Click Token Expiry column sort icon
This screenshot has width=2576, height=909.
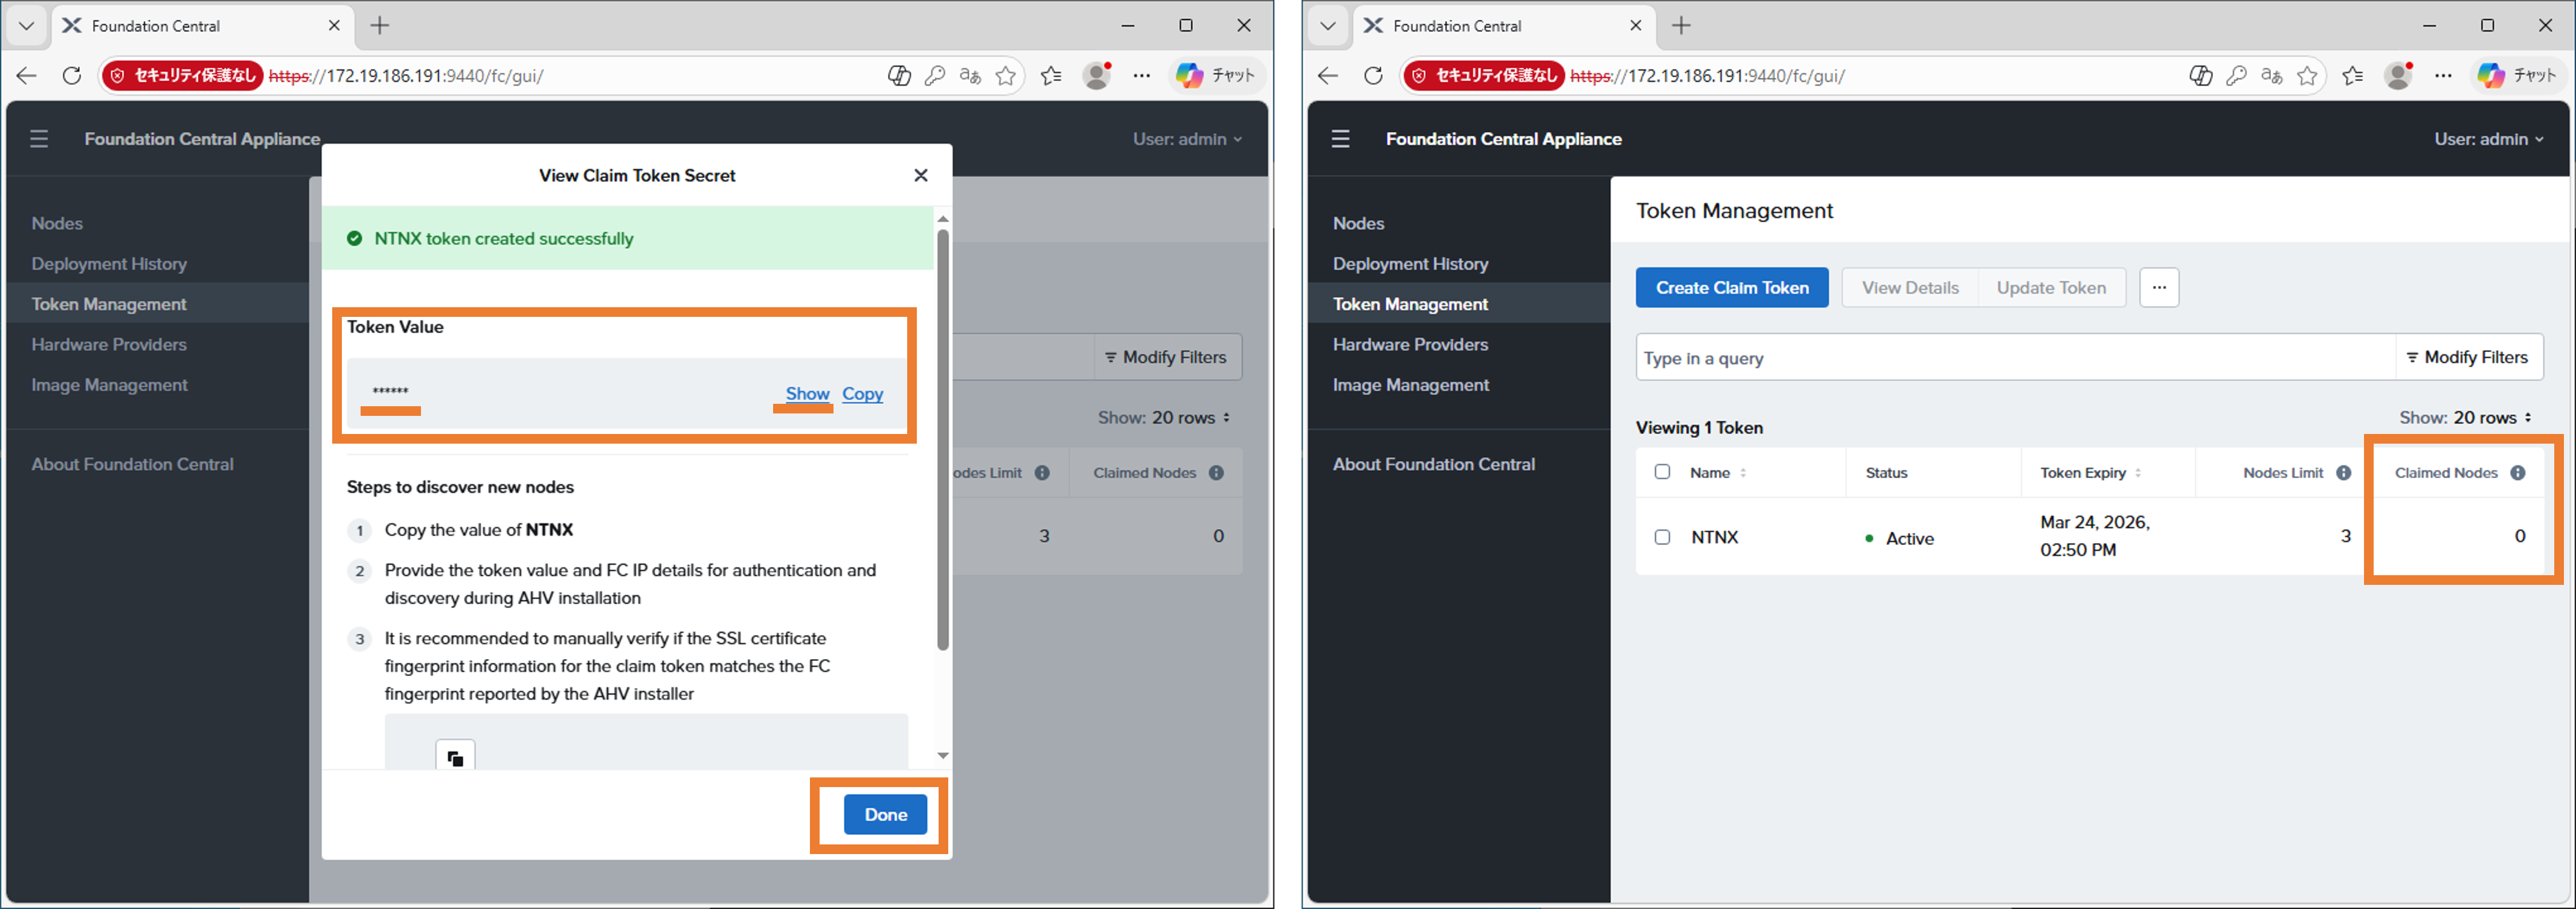2138,473
